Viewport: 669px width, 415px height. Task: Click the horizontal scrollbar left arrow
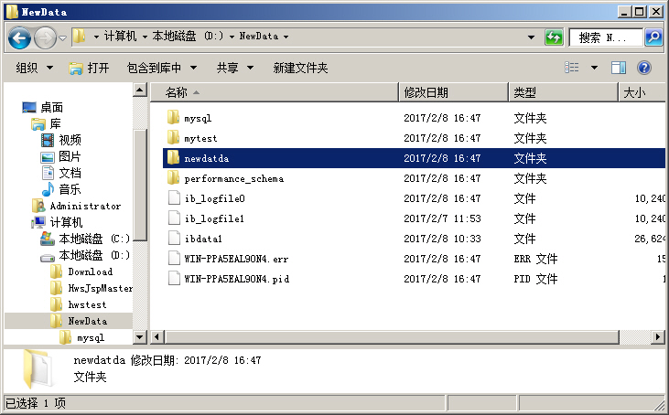[x=157, y=337]
